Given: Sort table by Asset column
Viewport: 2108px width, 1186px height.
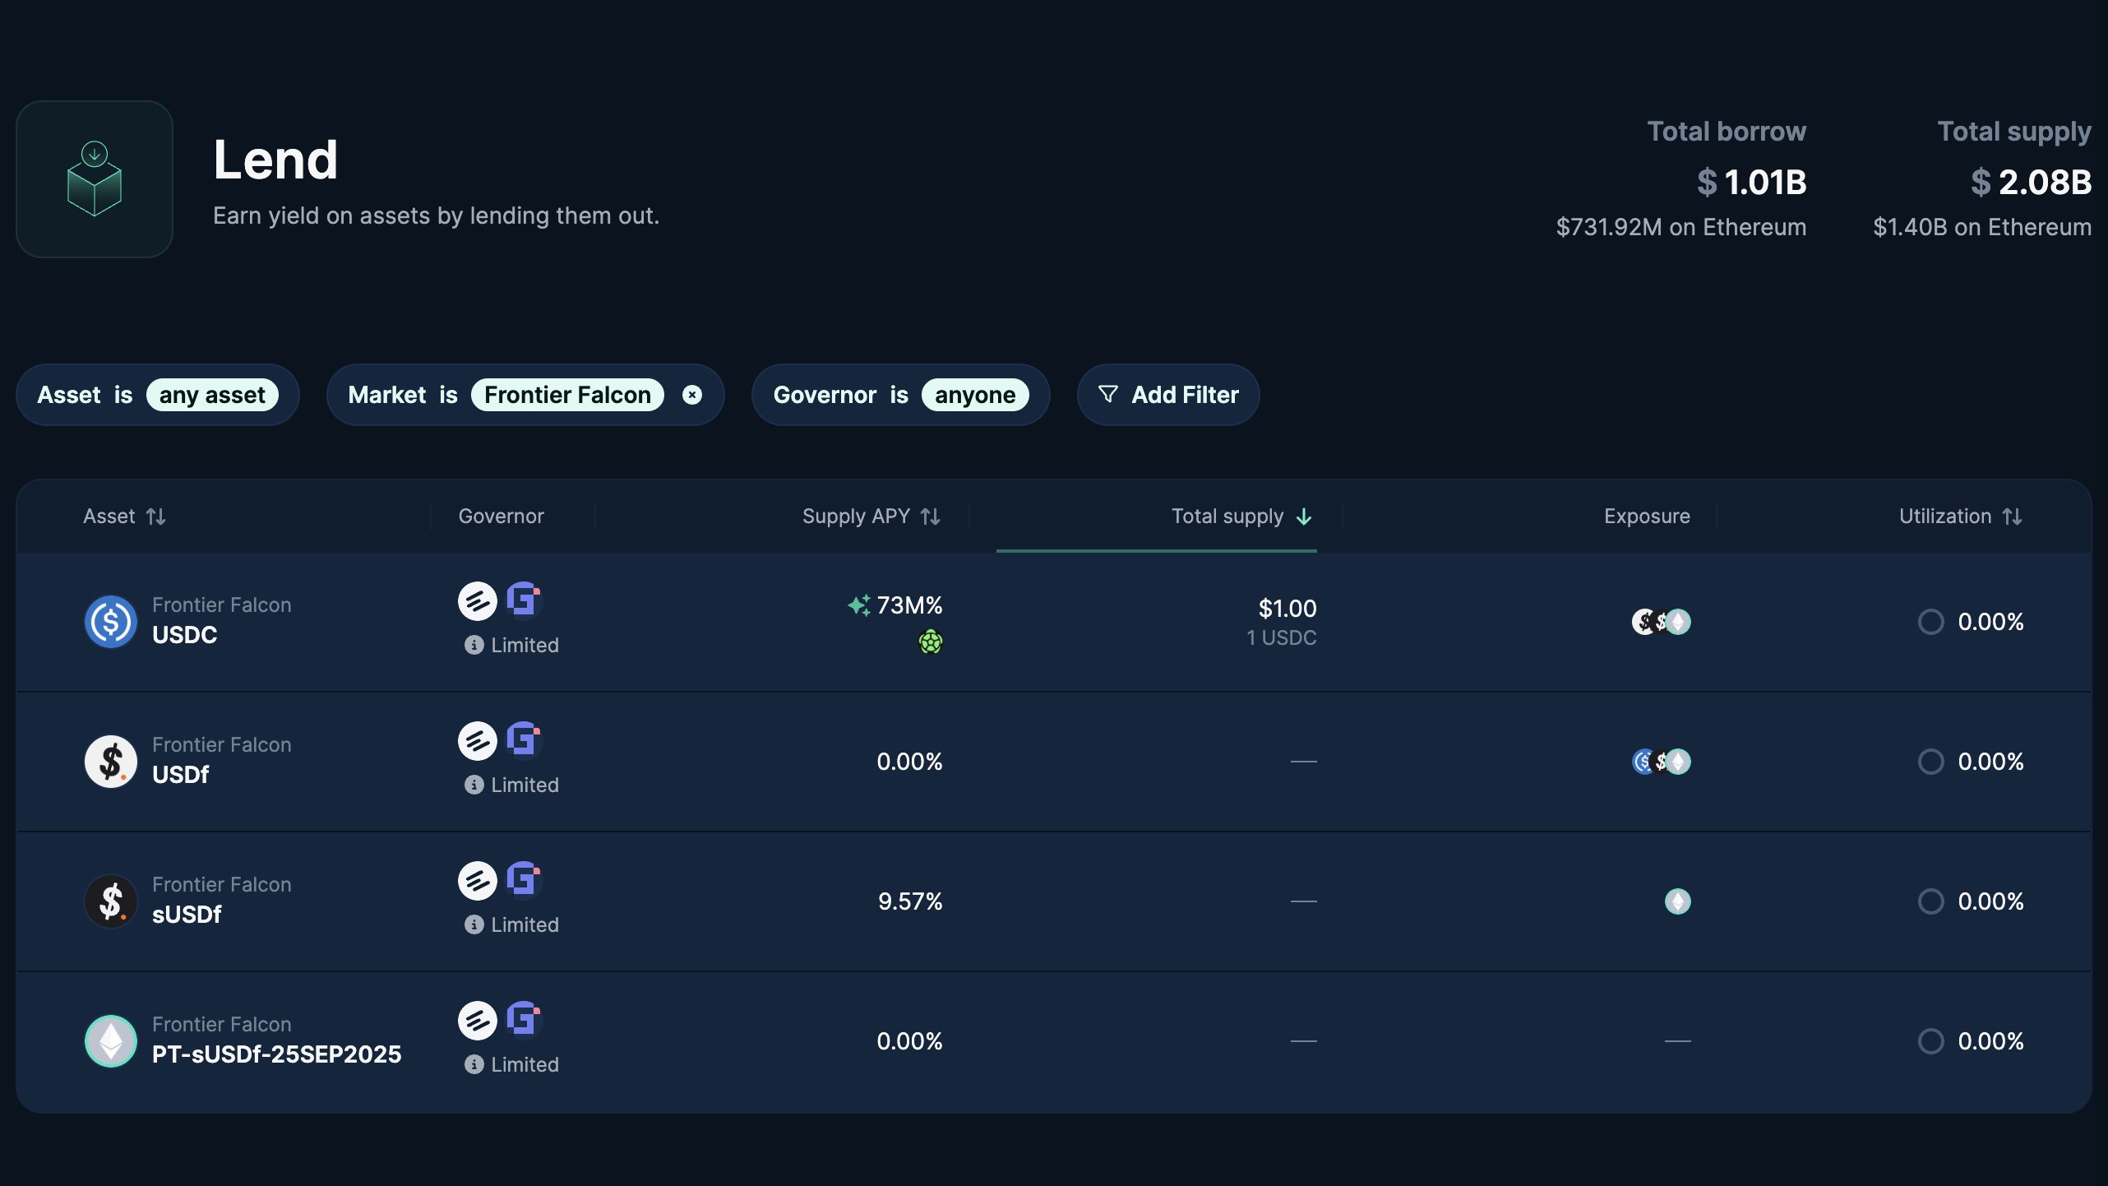Looking at the screenshot, I should coord(125,517).
